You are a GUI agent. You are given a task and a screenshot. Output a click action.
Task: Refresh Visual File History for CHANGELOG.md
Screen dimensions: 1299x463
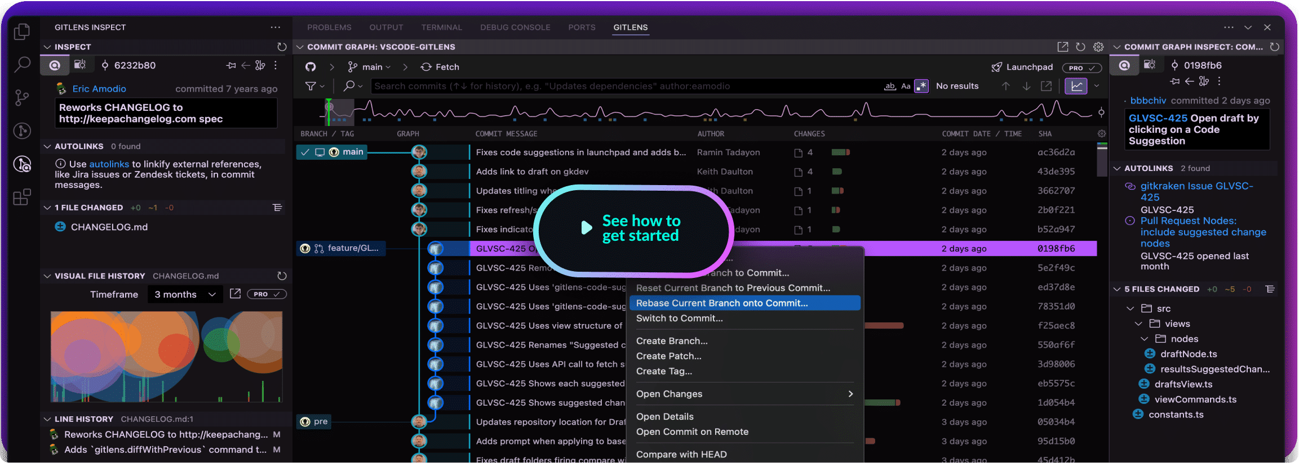click(282, 276)
